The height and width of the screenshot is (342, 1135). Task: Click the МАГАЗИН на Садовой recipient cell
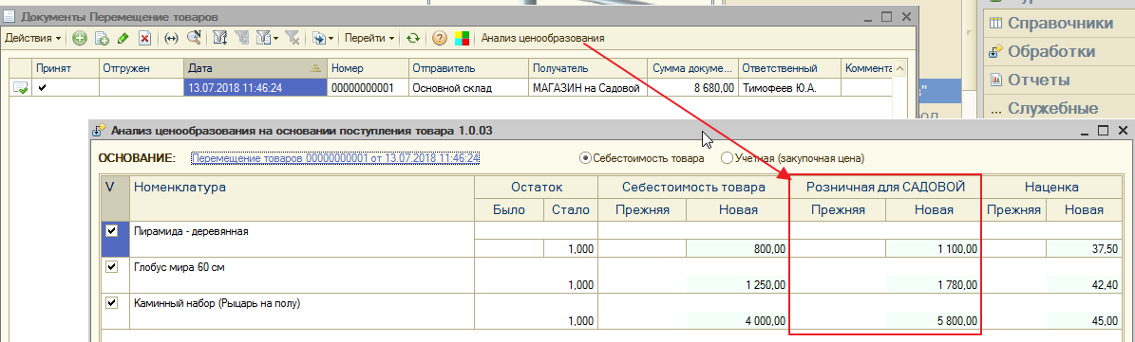[x=588, y=87]
